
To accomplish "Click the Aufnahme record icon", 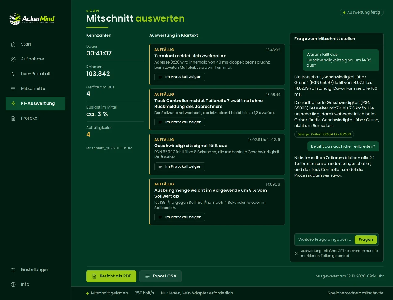I will [13, 59].
